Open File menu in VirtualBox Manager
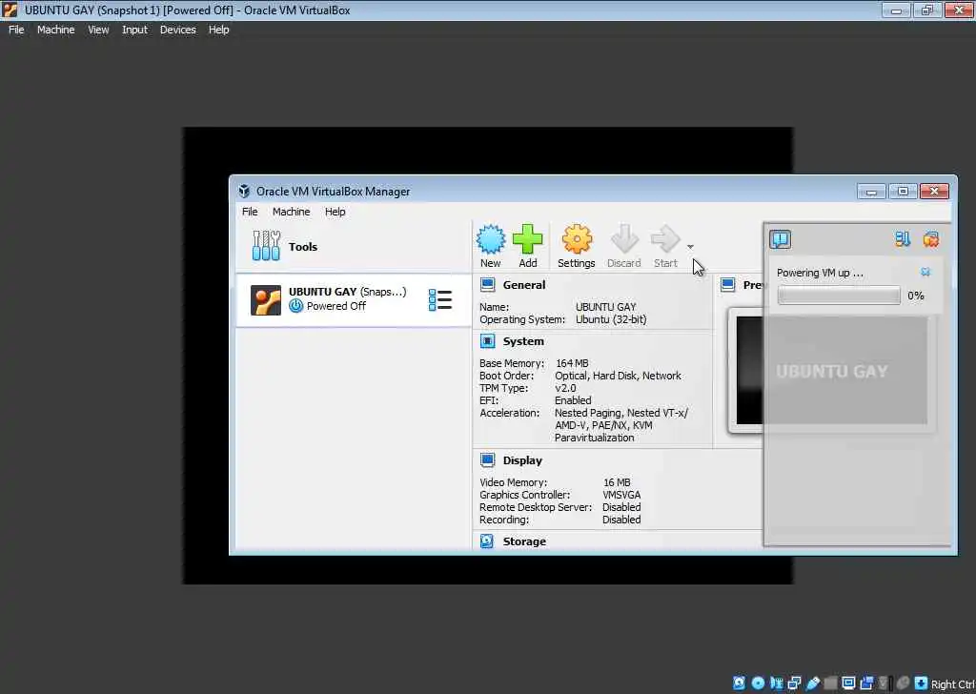 (250, 212)
